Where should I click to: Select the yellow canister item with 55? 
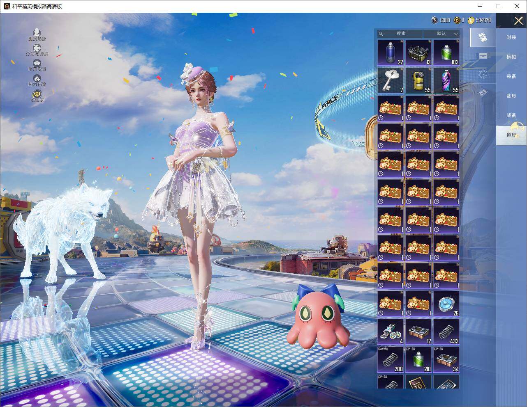point(418,81)
